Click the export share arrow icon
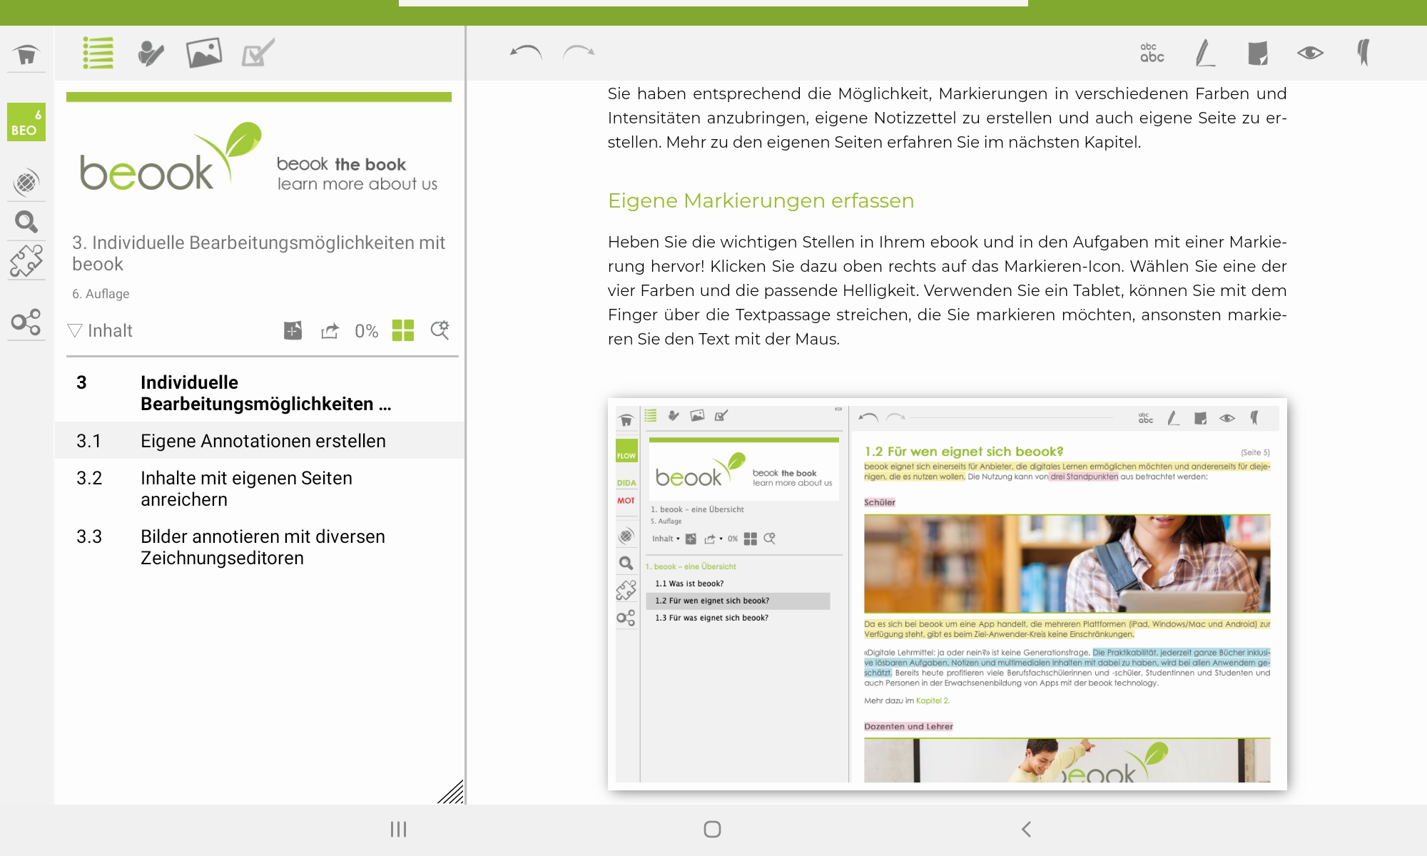Screen dimensions: 1427x856 click(x=330, y=331)
